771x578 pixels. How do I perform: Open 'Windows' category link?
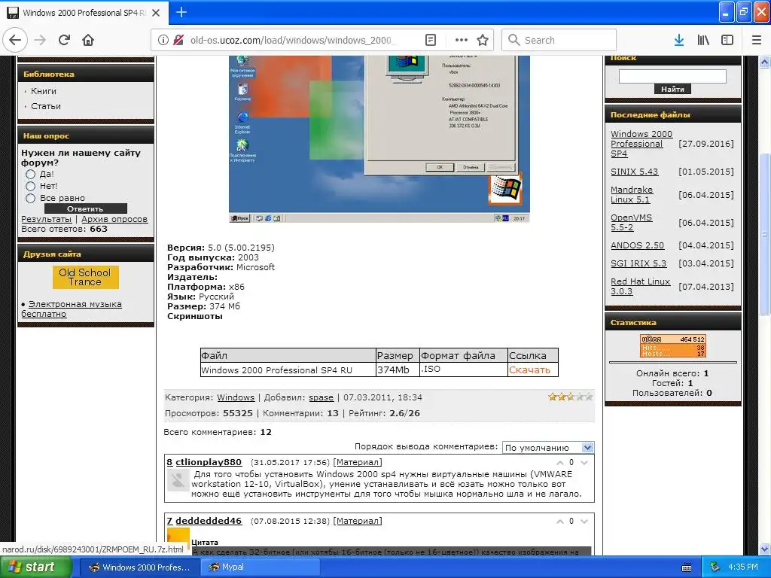[236, 397]
